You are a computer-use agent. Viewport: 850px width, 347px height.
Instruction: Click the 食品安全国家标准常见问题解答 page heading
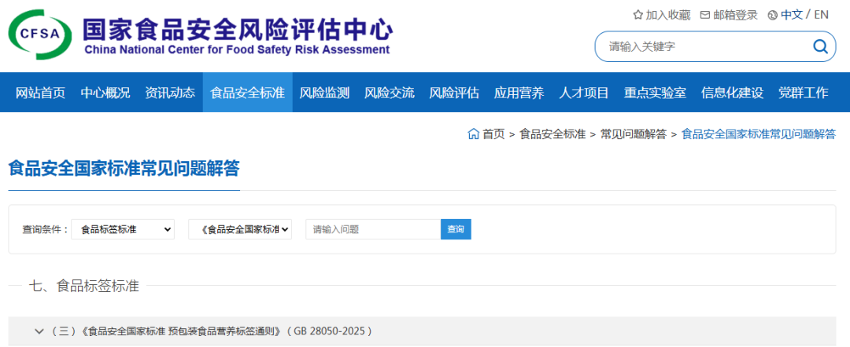124,167
